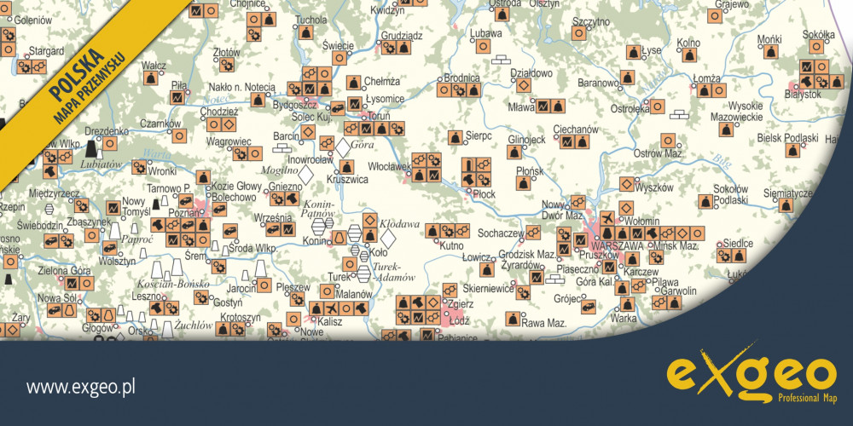The height and width of the screenshot is (426, 853).
Task: Click the exgeo Professional Map logo
Action: pyautogui.click(x=751, y=374)
